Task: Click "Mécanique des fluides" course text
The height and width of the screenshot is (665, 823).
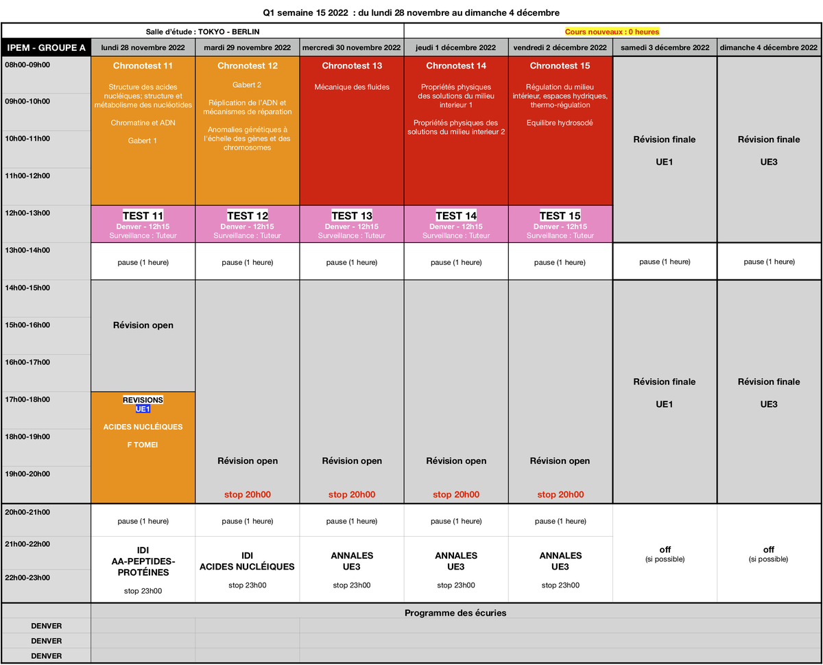Action: click(x=352, y=87)
